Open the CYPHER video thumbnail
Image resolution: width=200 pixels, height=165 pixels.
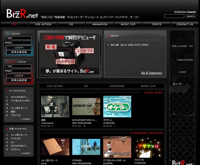pos(86,147)
